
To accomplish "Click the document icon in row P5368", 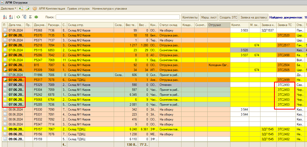I will click(x=5, y=30).
